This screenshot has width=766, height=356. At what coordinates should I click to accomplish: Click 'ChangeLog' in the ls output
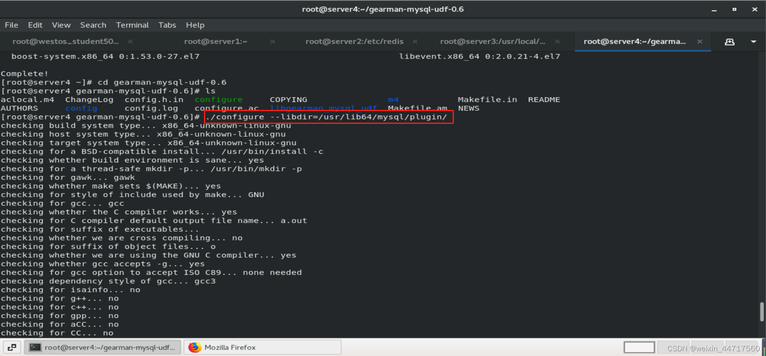coord(89,100)
